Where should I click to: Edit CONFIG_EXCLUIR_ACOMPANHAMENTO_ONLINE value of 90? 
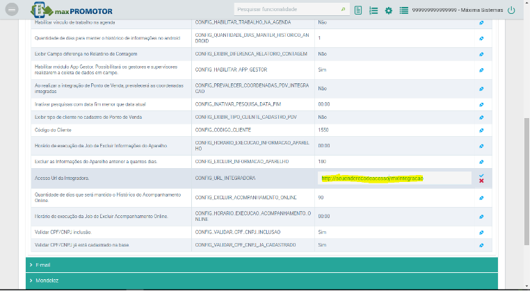tap(481, 198)
